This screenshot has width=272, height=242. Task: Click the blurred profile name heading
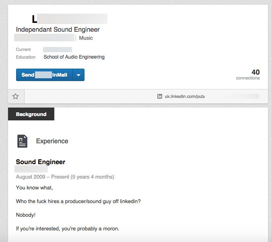point(69,18)
